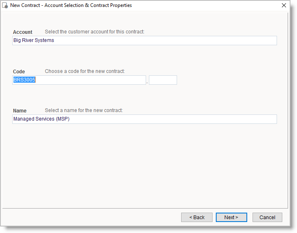Click "Select a name for the new contract" text
Screen dimensions: 297x233
(84, 110)
